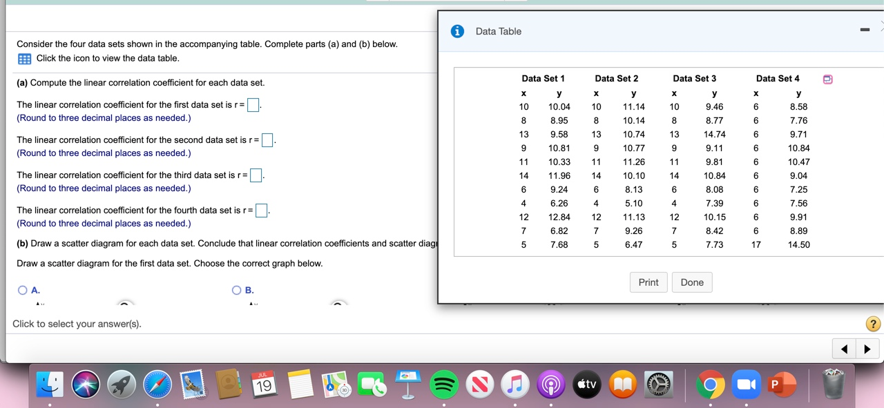Click the Apple TV icon in the dock

pos(586,384)
